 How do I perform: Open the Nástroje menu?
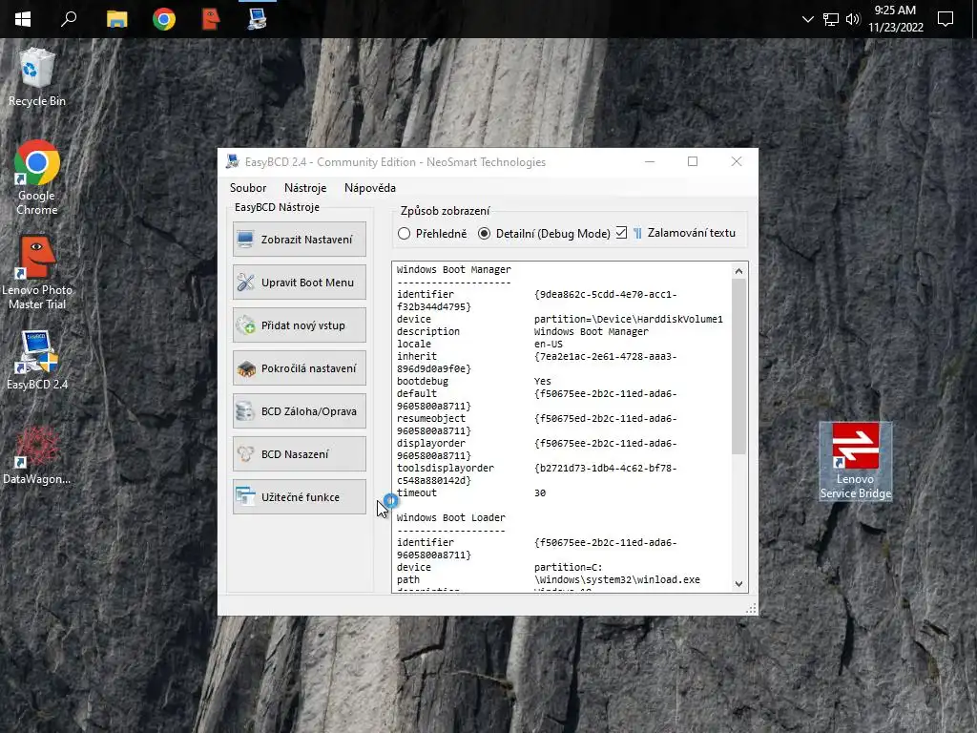pos(305,188)
